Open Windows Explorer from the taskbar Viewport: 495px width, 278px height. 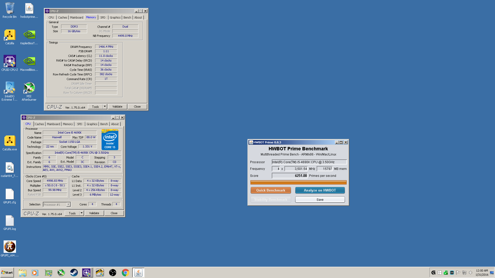22,273
